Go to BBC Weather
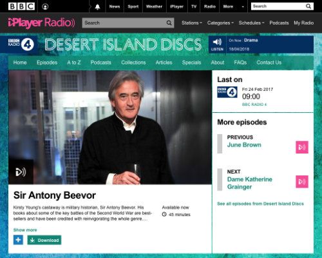This screenshot has width=322, height=258. pos(154,6)
